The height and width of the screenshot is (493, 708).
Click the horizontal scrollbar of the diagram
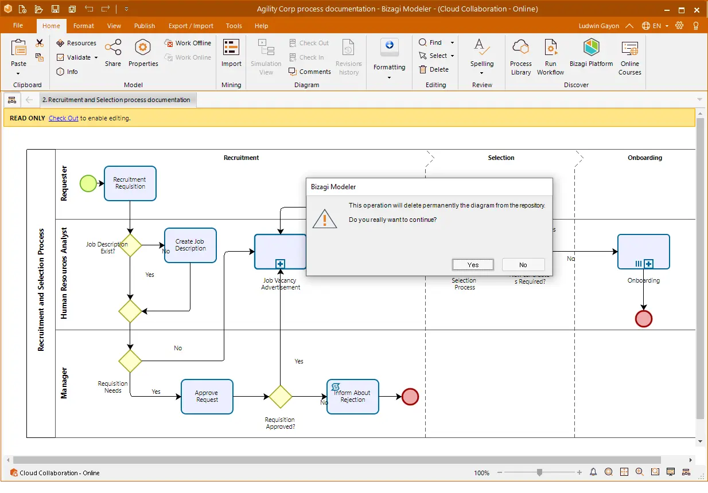(337, 460)
